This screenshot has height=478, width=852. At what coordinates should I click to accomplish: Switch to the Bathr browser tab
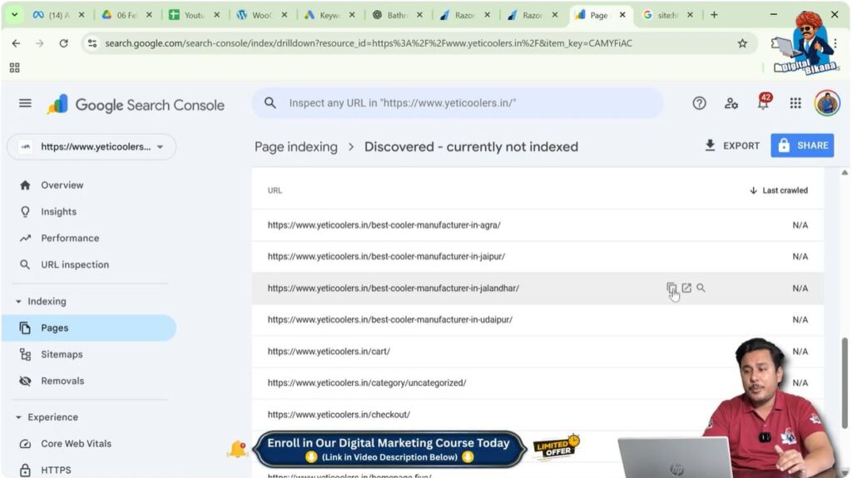coord(397,15)
